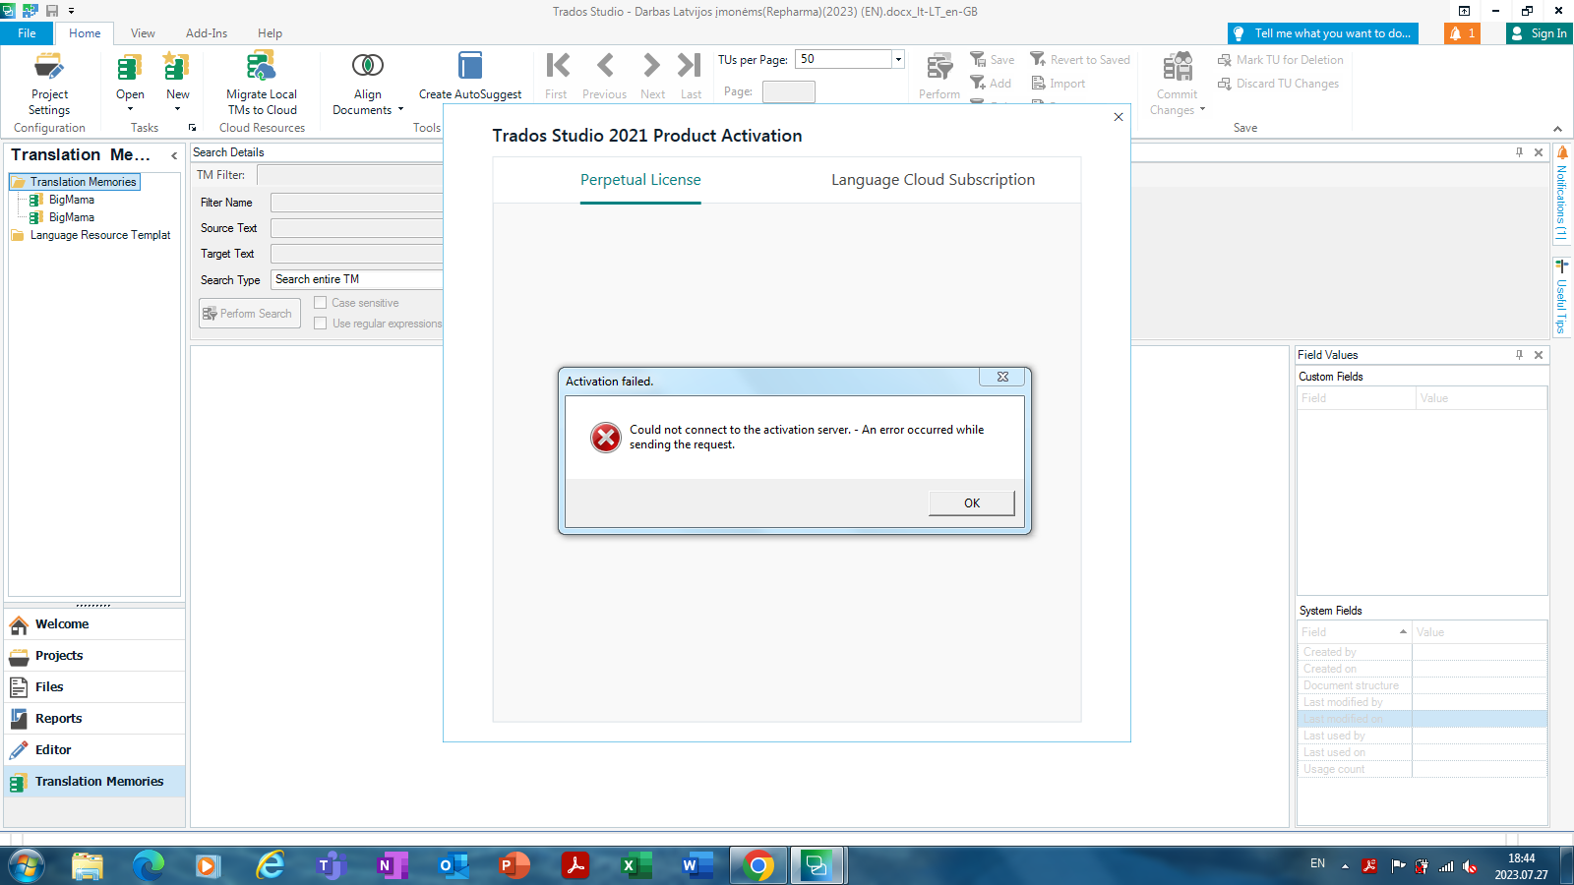The image size is (1574, 885).
Task: Open the Language Cloud Subscription tab
Action: 932,180
